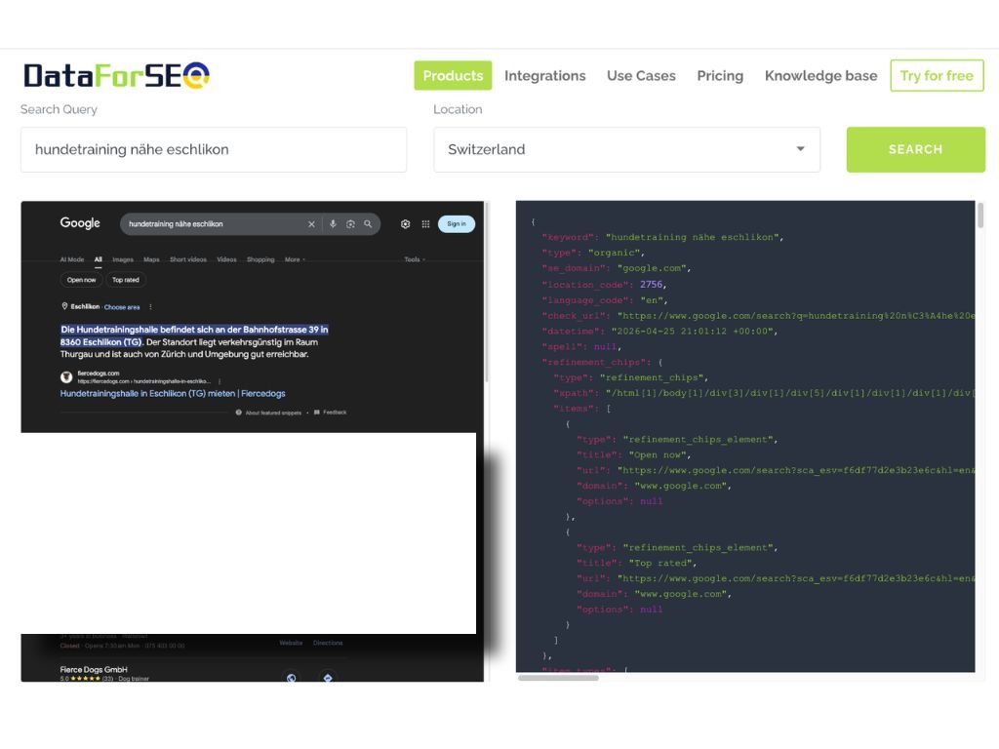The width and height of the screenshot is (999, 749).
Task: Click Fierce Dogs globe website icon
Action: click(291, 677)
